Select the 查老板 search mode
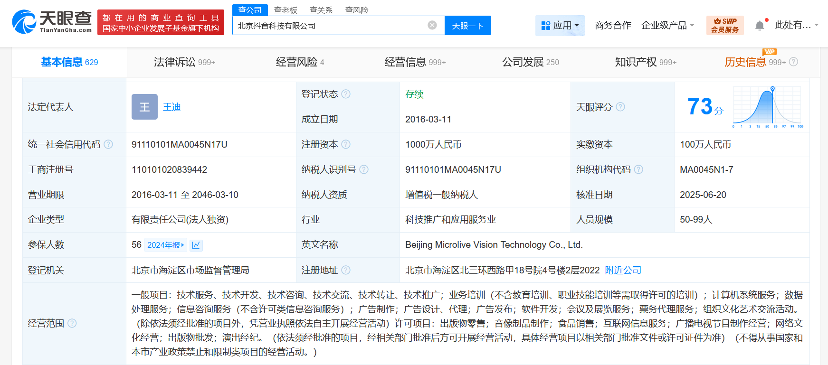828x365 pixels. coord(286,10)
